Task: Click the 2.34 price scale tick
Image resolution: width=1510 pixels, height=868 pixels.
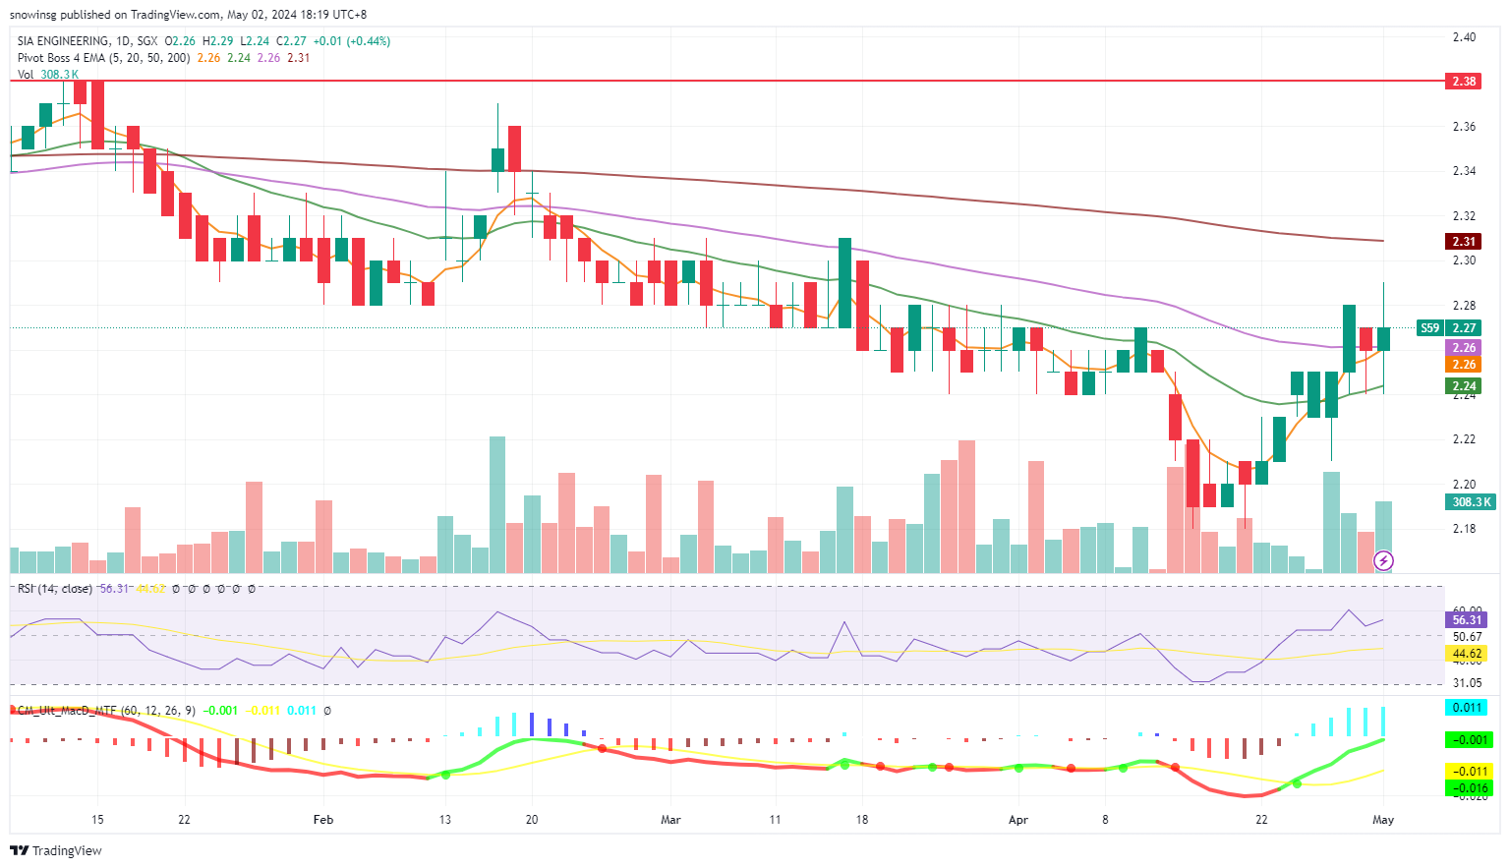Action: (x=1464, y=171)
